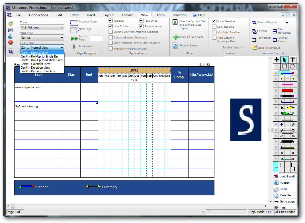Select the dashed step connector line style
Viewport: 305px width, 223px height.
click(x=282, y=167)
